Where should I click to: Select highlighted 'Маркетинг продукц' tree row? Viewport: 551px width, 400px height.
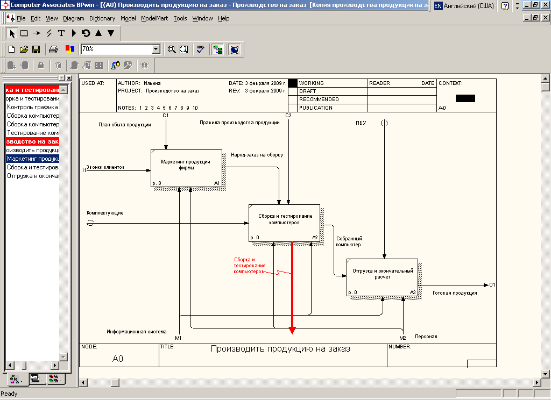[x=33, y=159]
